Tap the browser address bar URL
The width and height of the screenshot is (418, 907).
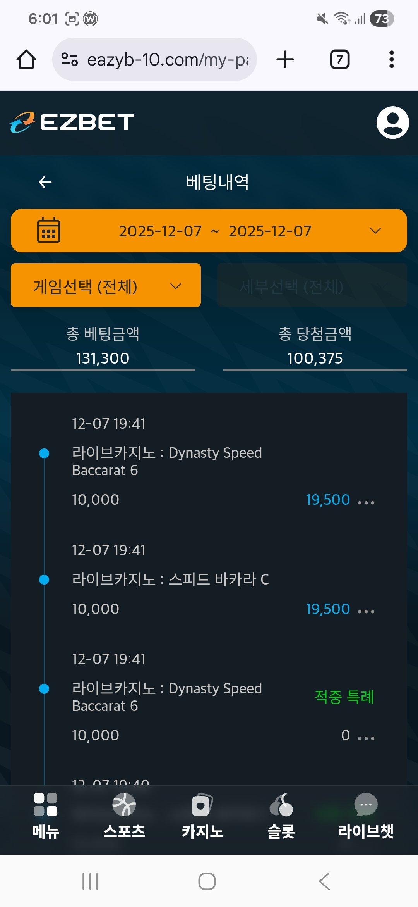tap(167, 60)
